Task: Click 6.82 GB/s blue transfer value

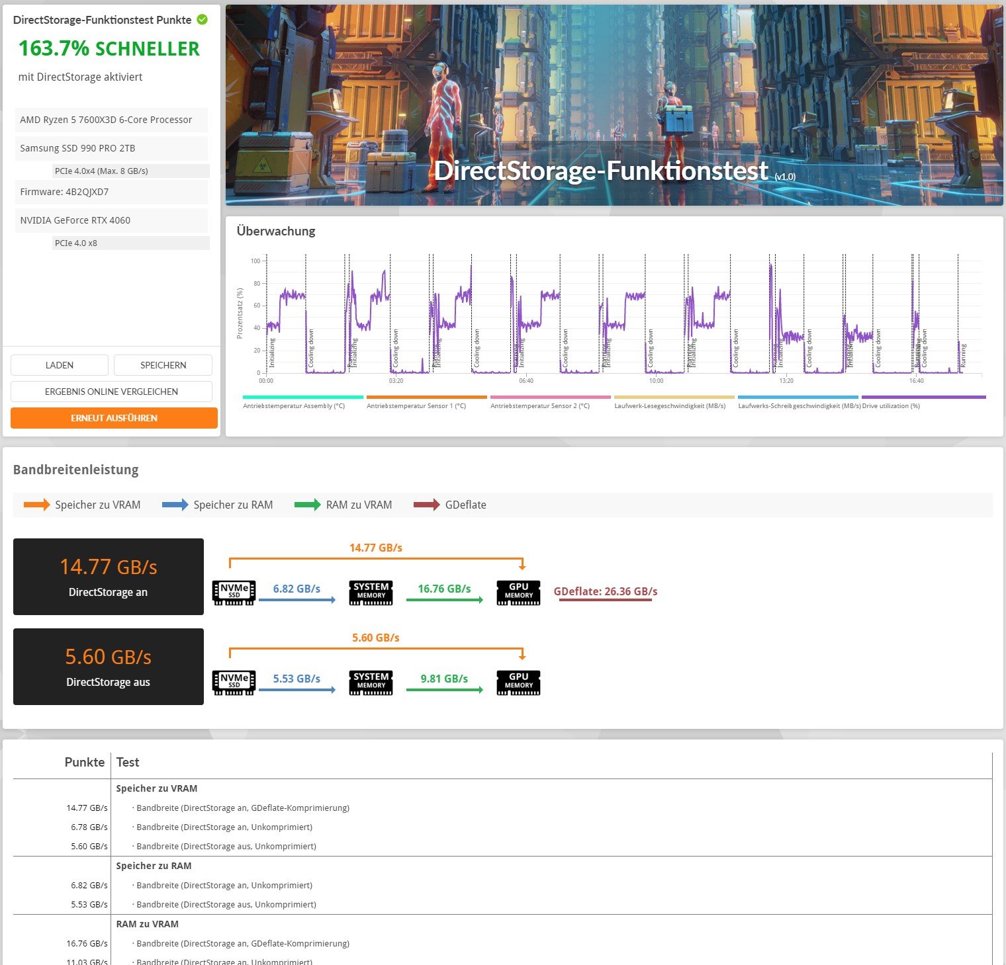Action: pyautogui.click(x=297, y=589)
